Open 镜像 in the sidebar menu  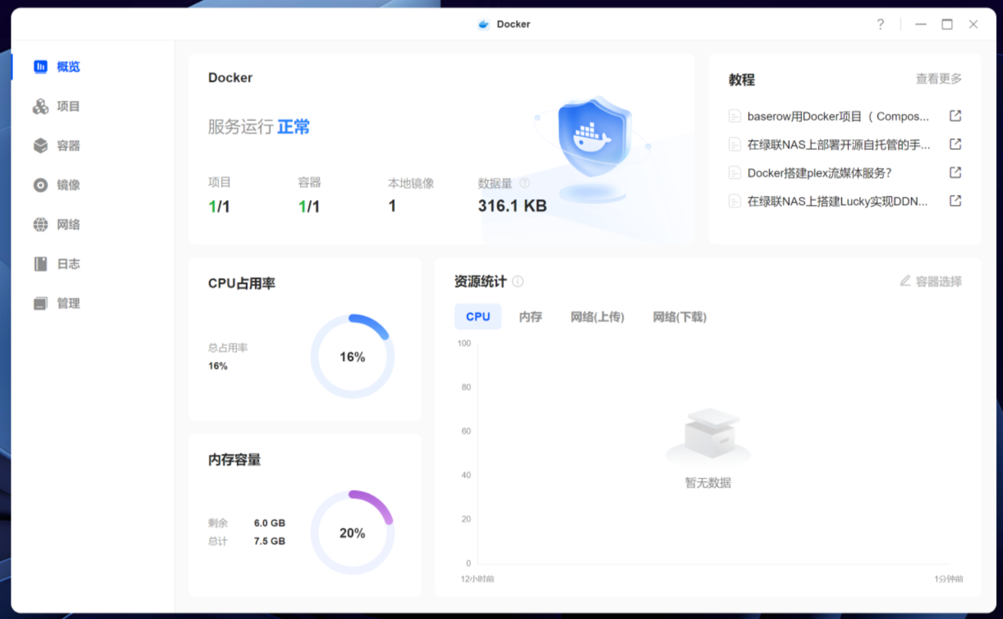click(x=68, y=185)
